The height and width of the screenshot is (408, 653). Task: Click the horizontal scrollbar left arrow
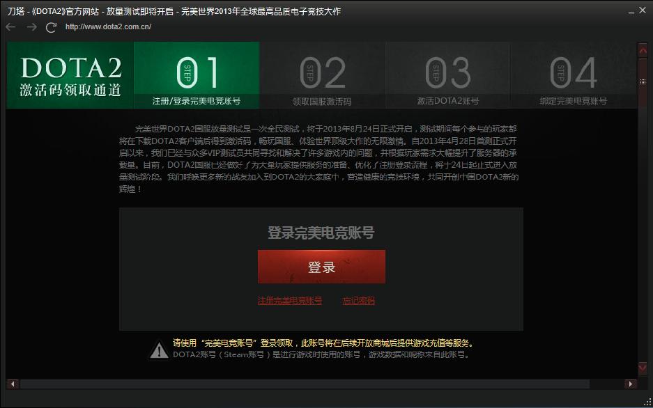13,384
